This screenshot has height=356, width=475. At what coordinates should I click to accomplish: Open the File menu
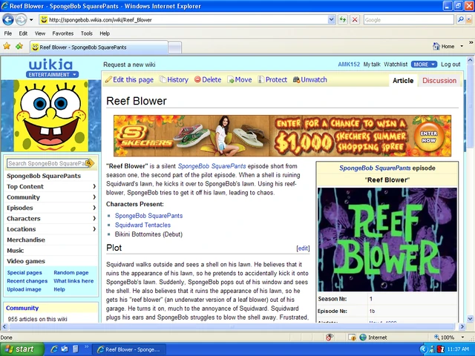click(8, 33)
